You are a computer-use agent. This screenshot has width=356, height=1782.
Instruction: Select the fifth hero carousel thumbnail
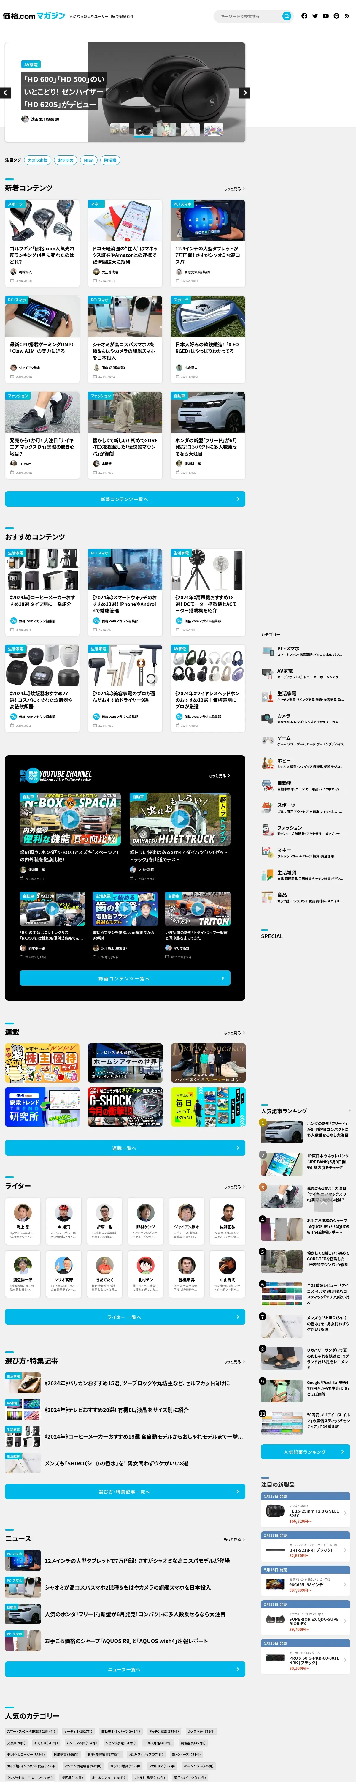pyautogui.click(x=214, y=129)
